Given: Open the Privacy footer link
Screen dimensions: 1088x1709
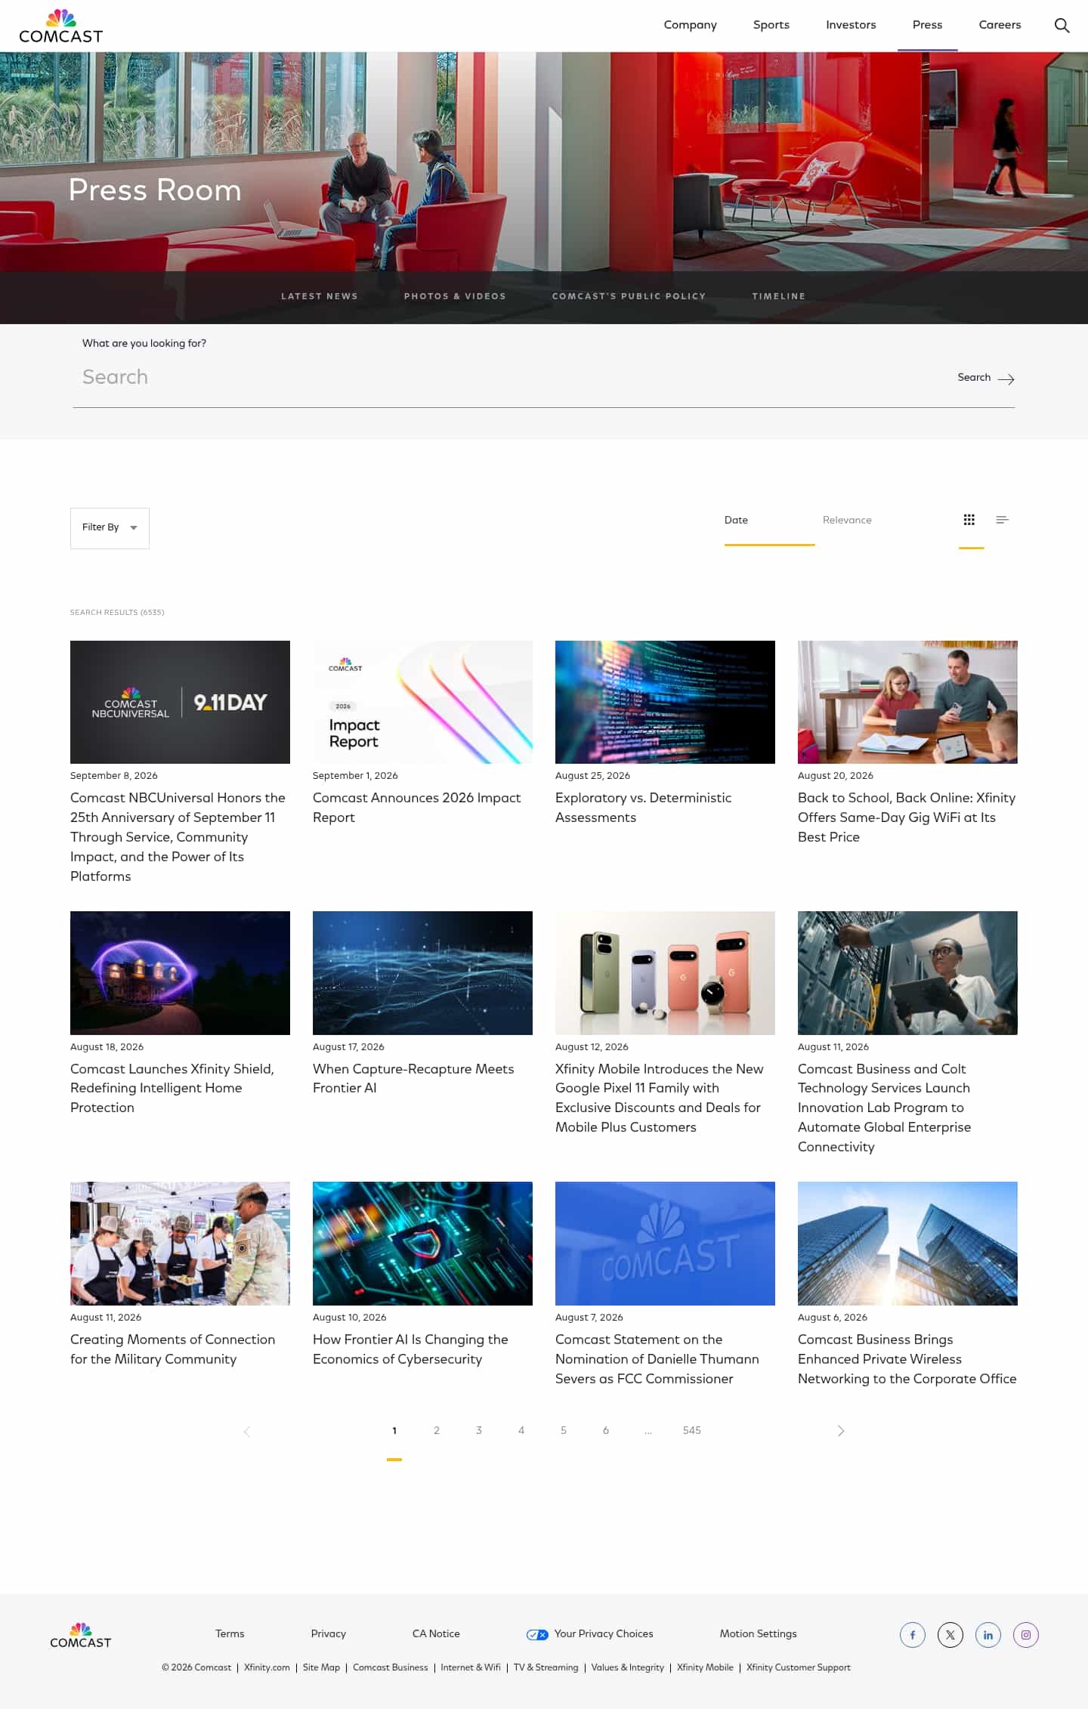Looking at the screenshot, I should (x=329, y=1633).
